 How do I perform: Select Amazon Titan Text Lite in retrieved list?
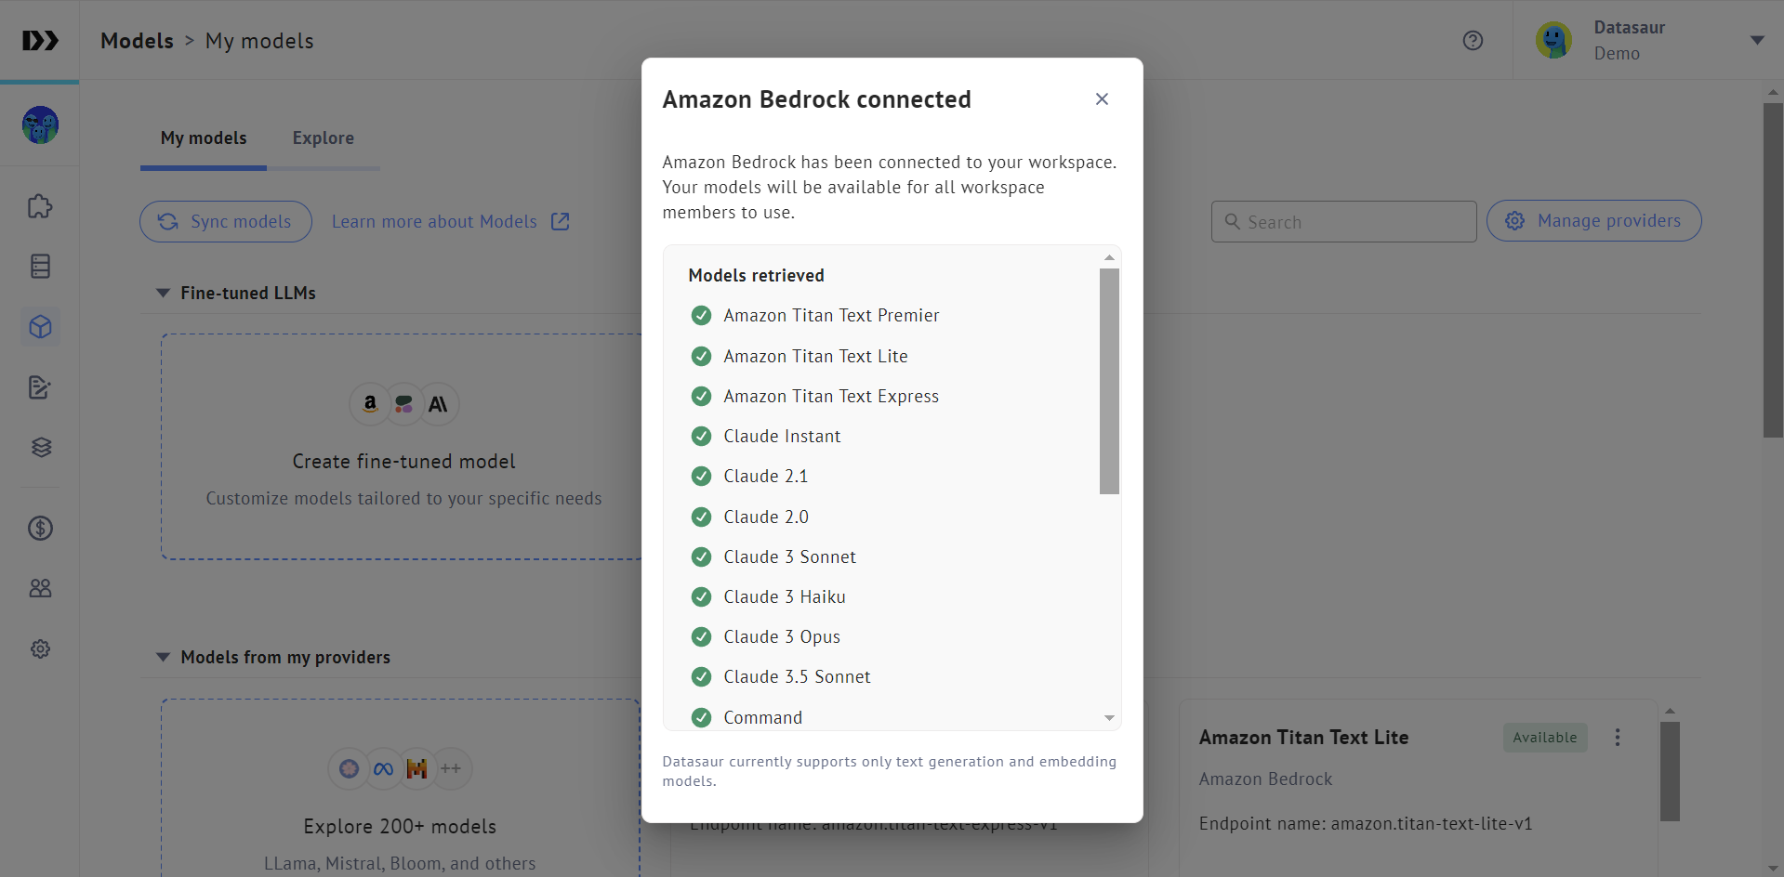click(x=815, y=357)
